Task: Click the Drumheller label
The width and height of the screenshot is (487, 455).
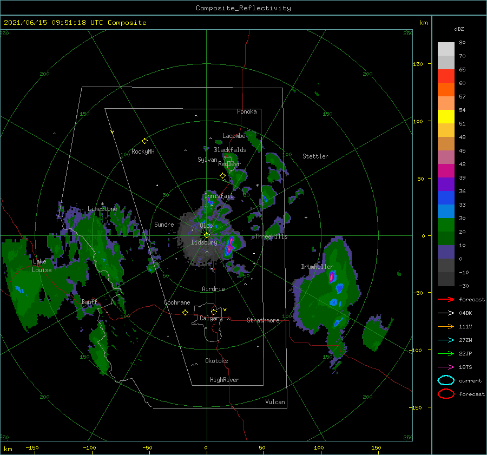Action: pos(317,267)
